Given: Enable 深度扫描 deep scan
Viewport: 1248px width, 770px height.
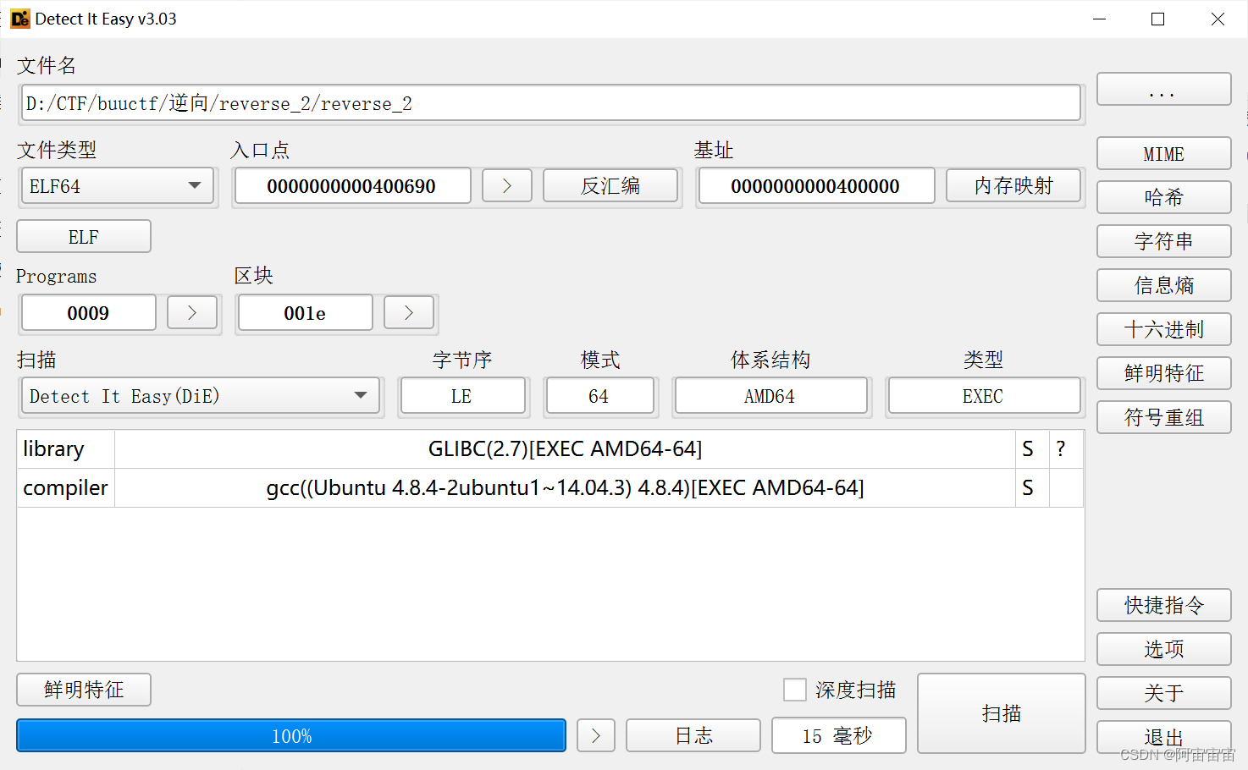Looking at the screenshot, I should coord(794,690).
